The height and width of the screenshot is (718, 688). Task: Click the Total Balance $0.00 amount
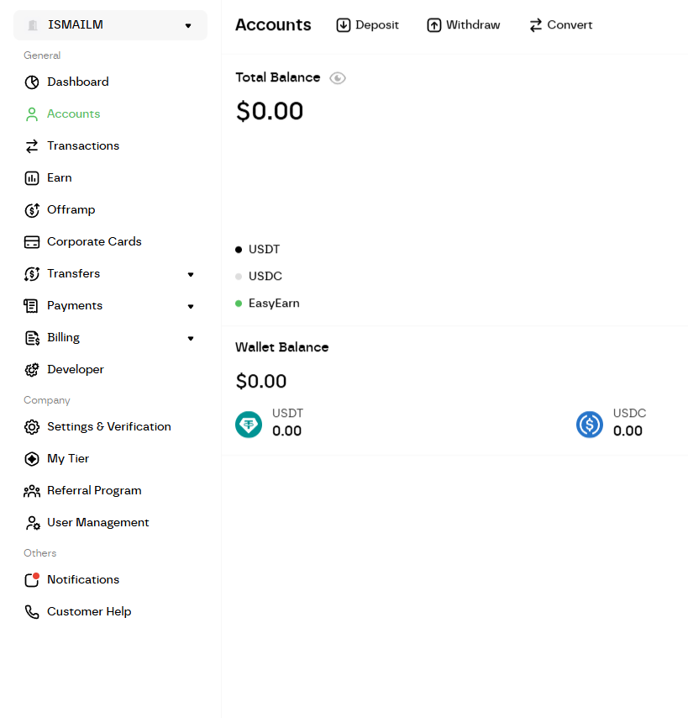coord(270,111)
